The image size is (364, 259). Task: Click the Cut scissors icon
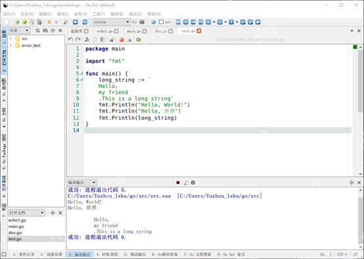pos(87,39)
